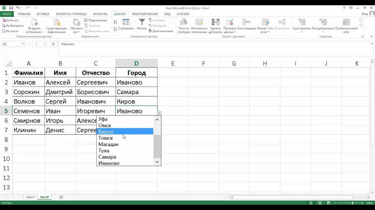Screen dimensions: 375x210
Task: Click Вход sign-in link
Action: coord(365,14)
